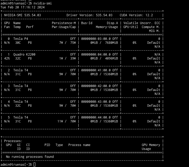Click 'Volatile Uncorr. ECC' header text

pos(142,23)
